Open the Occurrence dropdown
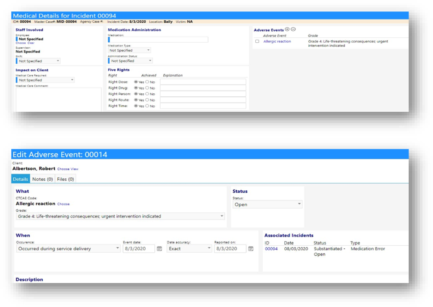433x307 pixels. click(x=68, y=249)
